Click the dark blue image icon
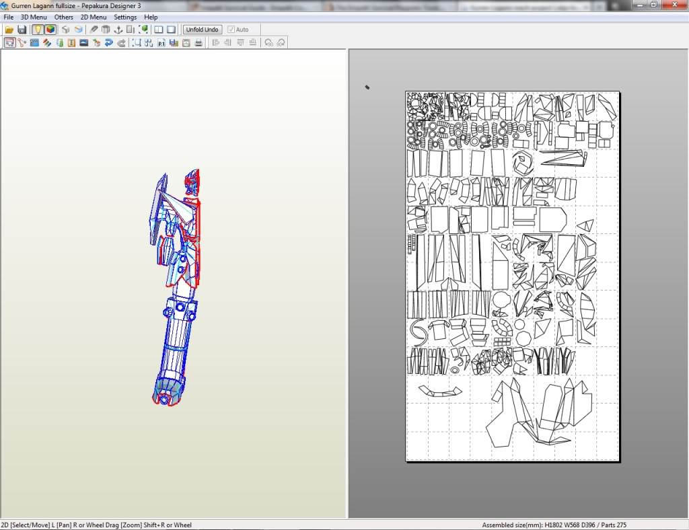 [84, 42]
